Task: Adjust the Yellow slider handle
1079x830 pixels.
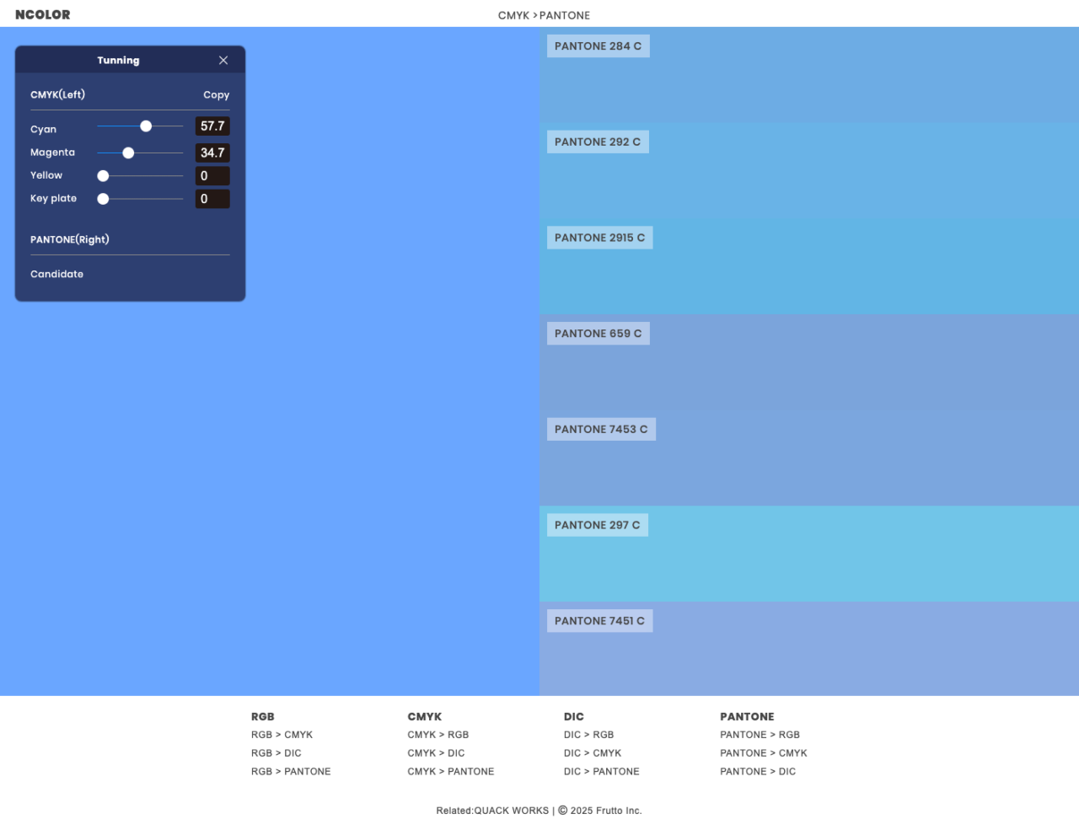Action: (103, 176)
